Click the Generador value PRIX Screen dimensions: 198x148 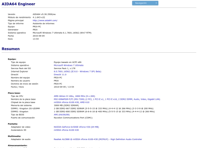[x=35, y=30]
